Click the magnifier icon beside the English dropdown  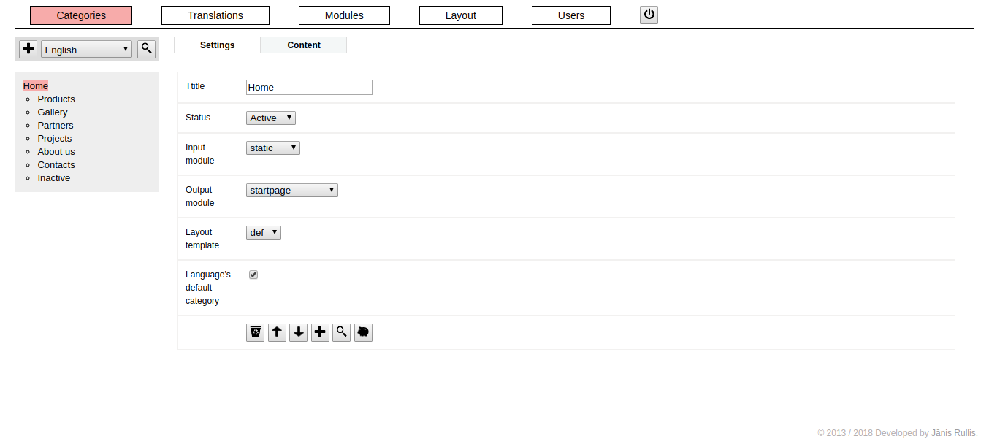click(x=146, y=49)
